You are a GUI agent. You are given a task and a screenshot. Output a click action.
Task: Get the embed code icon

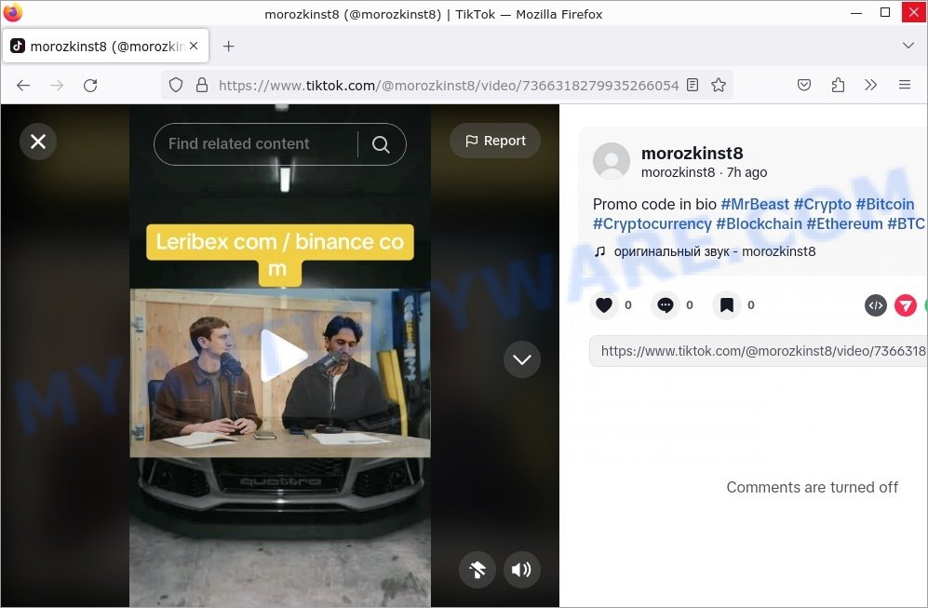[875, 305]
